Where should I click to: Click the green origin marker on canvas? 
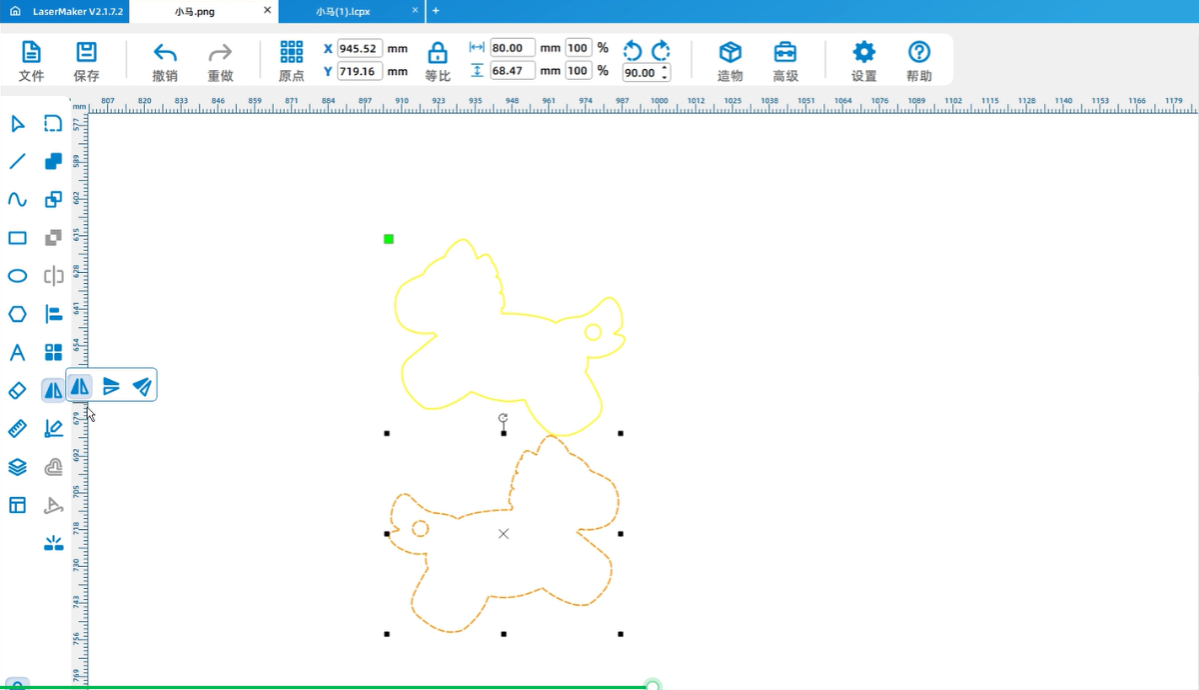coord(389,239)
